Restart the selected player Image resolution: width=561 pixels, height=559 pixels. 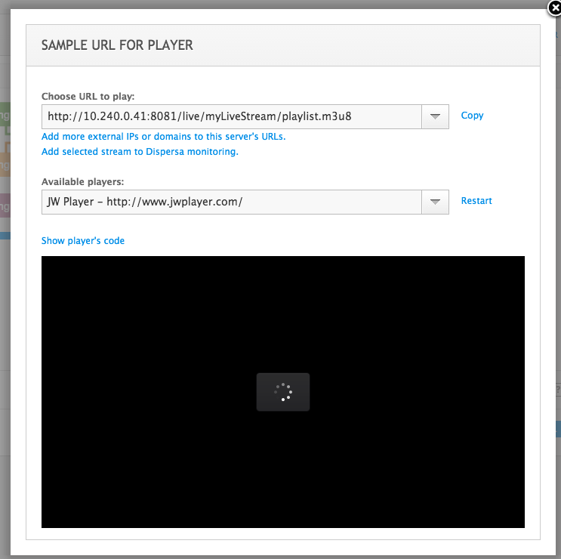pyautogui.click(x=476, y=201)
